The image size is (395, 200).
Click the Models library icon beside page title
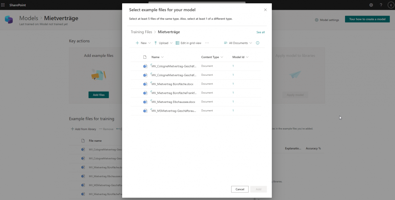(9, 20)
